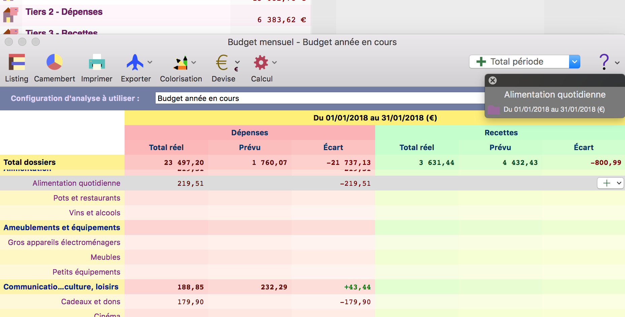Click Total réel header under Dépenses
The image size is (625, 317).
[x=166, y=147]
